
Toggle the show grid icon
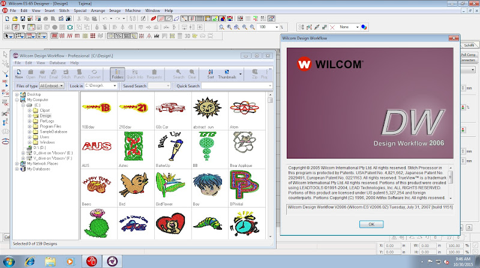point(200,19)
